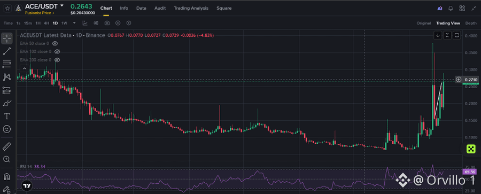Image resolution: width=481 pixels, height=194 pixels.
Task: Select the brush drawing tool
Action: click(x=7, y=103)
